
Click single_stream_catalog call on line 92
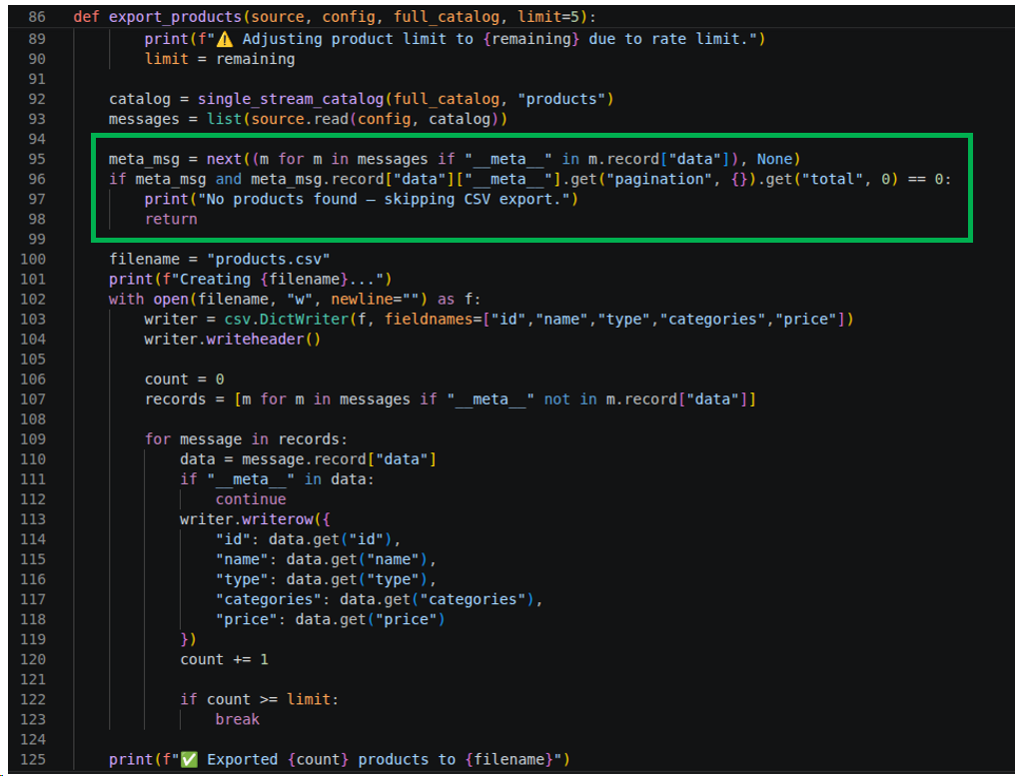coord(291,99)
